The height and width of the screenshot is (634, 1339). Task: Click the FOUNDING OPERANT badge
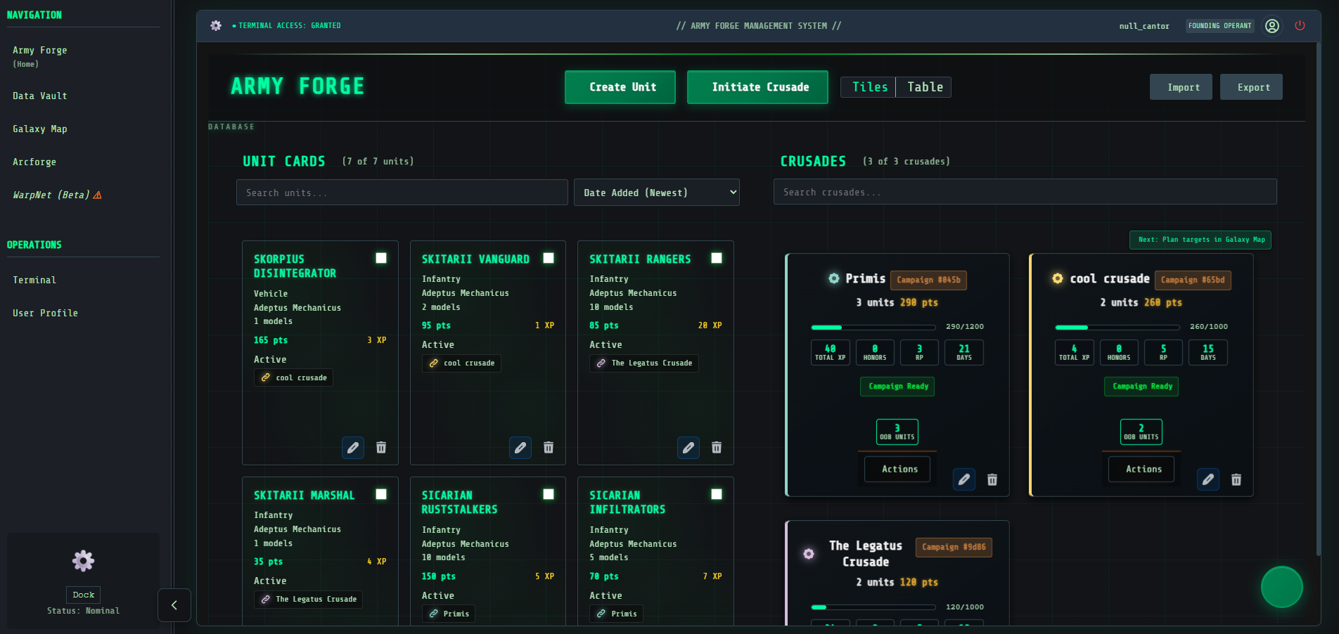pos(1220,26)
